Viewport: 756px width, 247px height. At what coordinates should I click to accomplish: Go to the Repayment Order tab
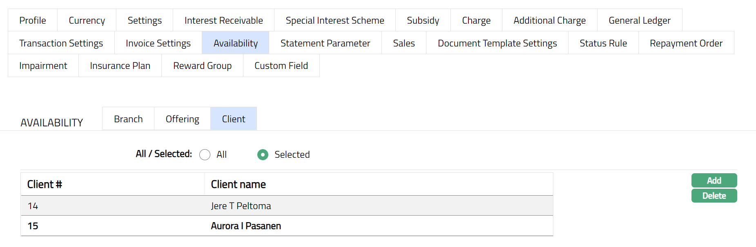(686, 43)
